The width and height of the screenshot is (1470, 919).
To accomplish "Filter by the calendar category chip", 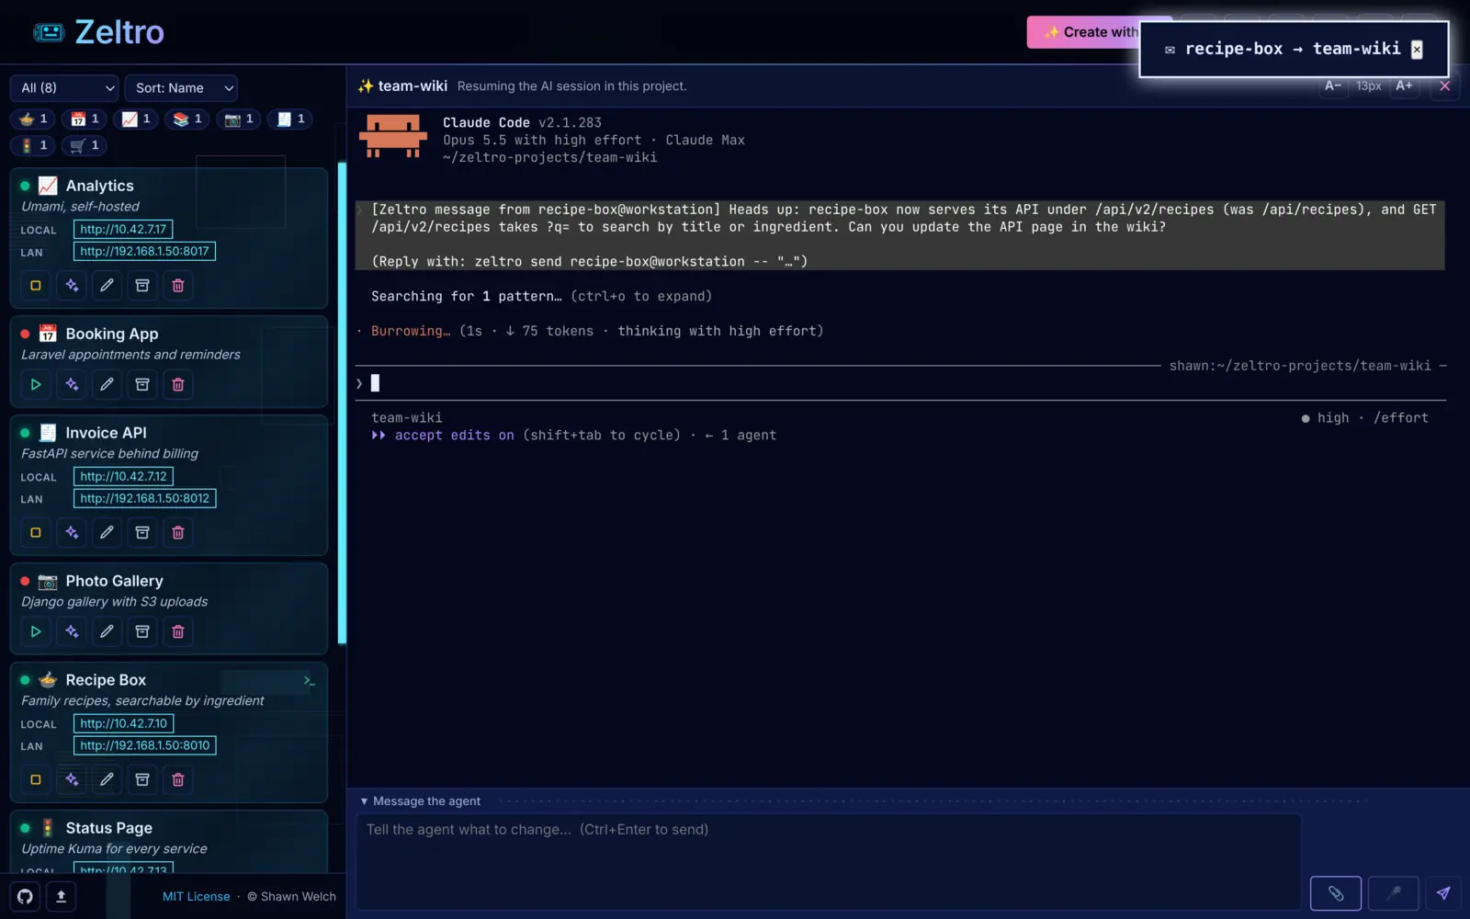I will (x=85, y=119).
